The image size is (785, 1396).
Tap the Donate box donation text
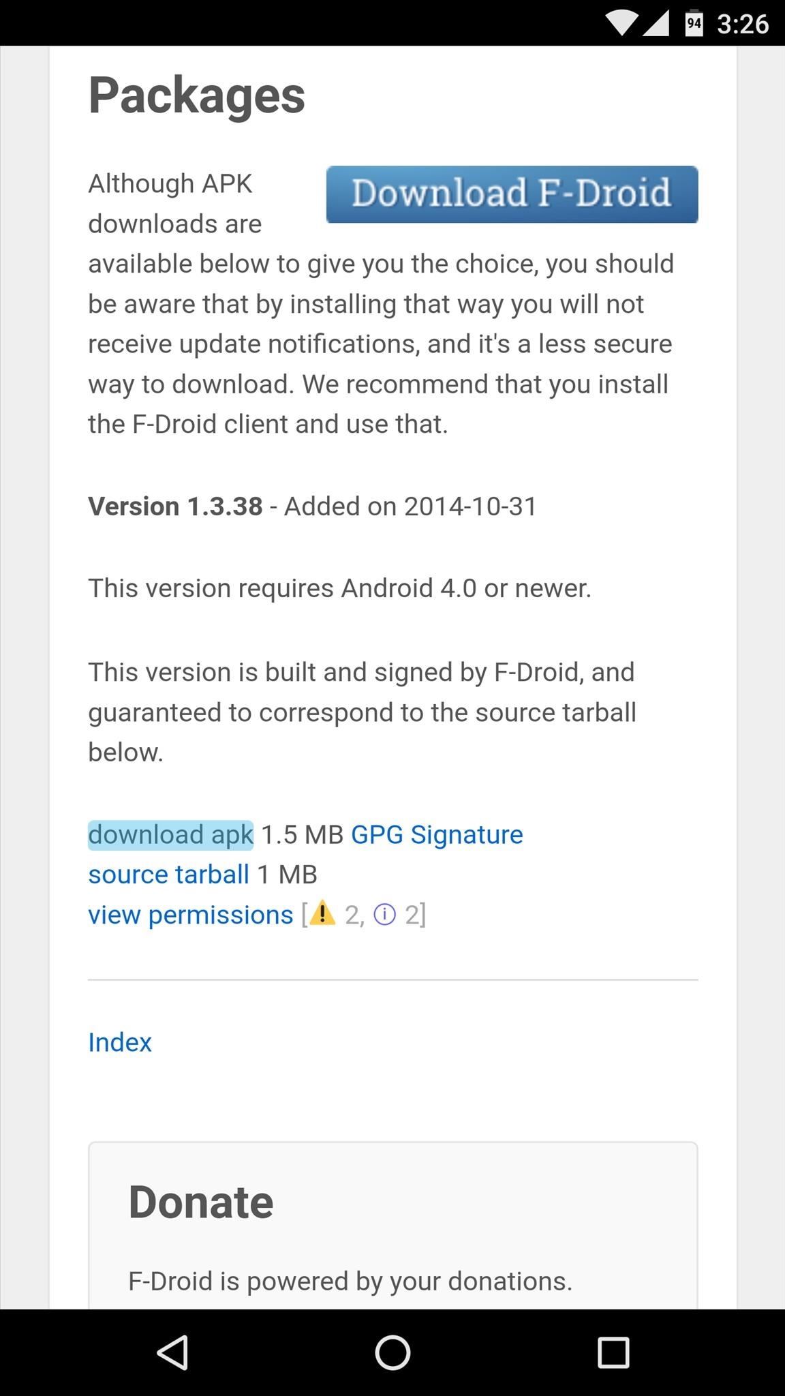(x=350, y=1281)
